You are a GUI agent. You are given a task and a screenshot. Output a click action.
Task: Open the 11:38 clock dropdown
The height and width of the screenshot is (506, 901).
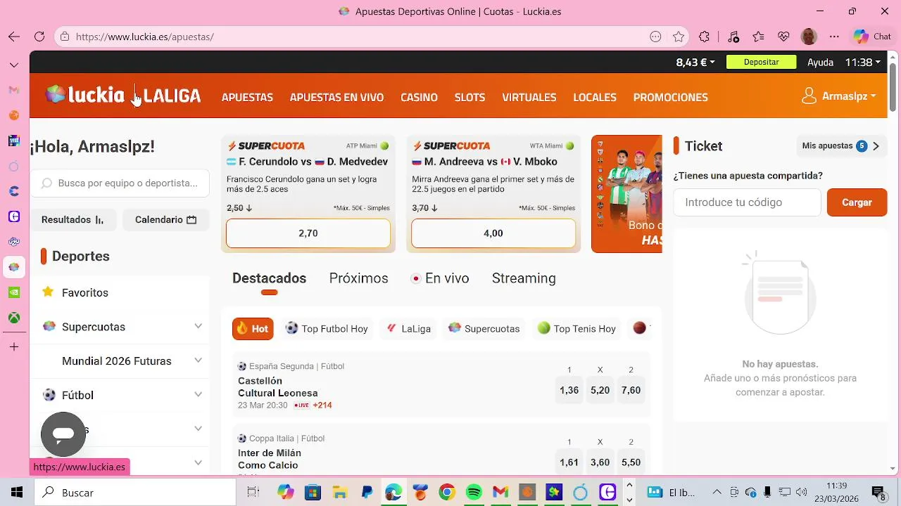pos(863,62)
